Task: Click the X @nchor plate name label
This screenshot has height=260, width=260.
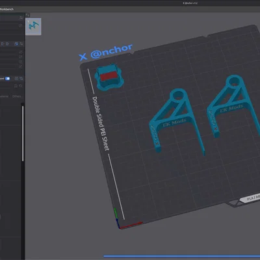Action: coord(105,52)
